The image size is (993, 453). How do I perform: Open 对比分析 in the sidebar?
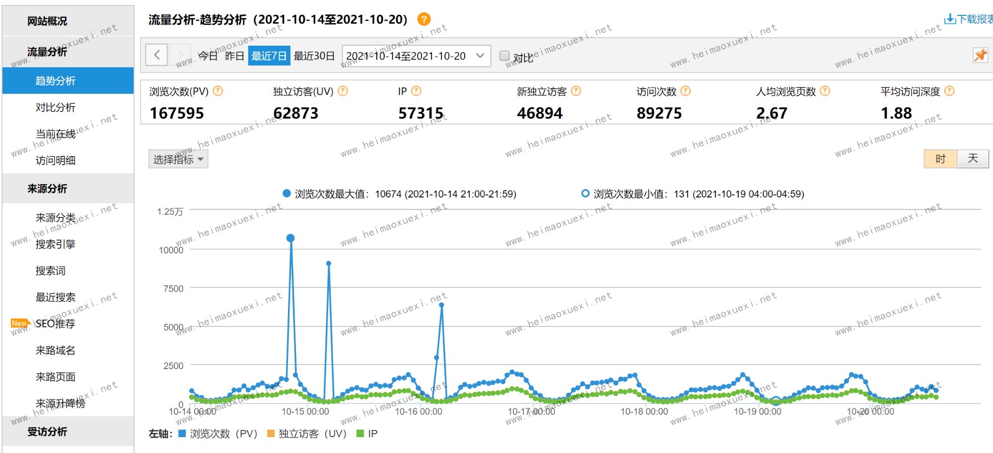[x=55, y=107]
